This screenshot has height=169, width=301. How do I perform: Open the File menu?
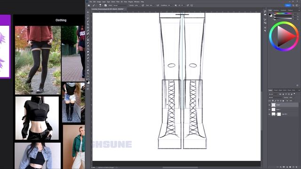click(91, 2)
